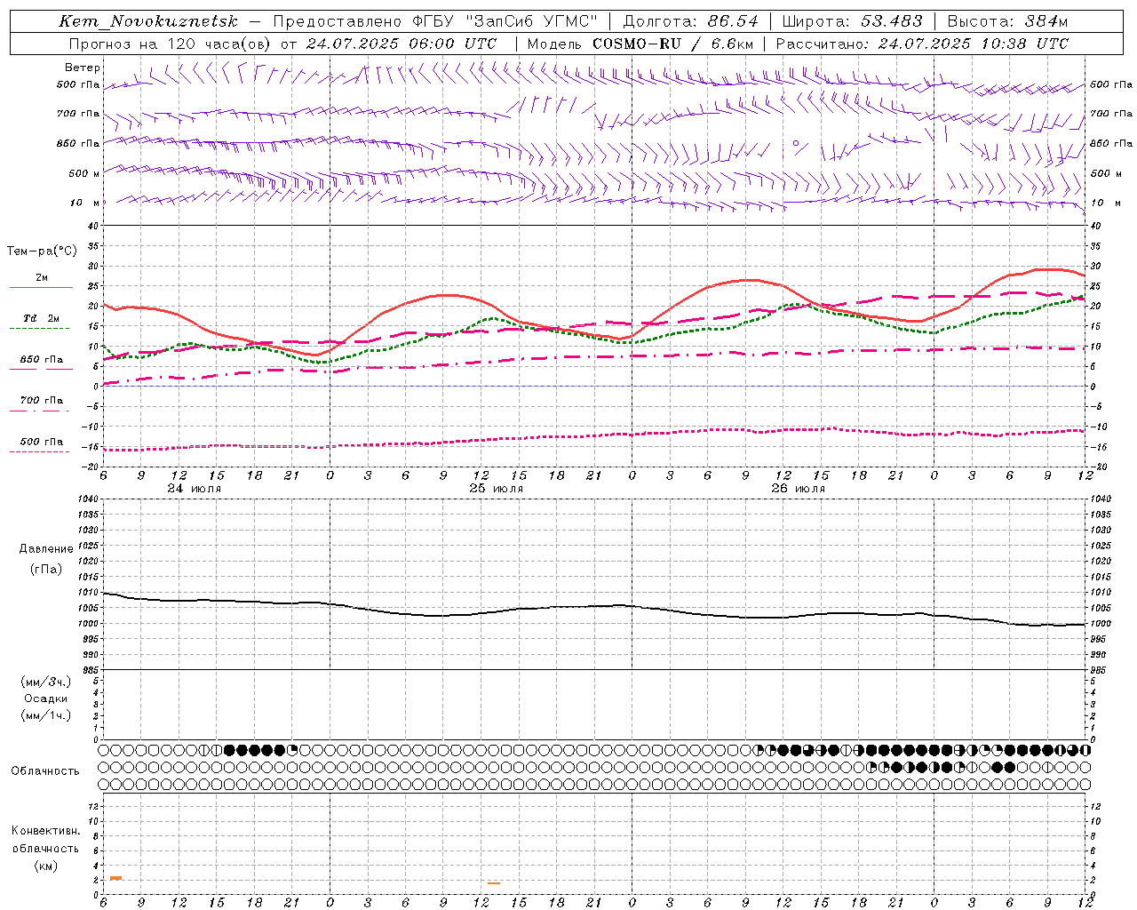Click the '(гПа)' pressure unit label
The image size is (1137, 910).
coord(46,570)
